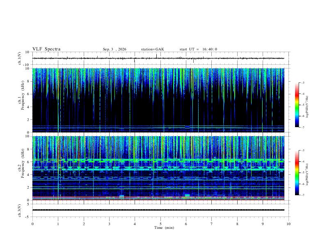The image size is (325, 251).
Task: Click the ch.1 spectrogram color bar
Action: [x=297, y=105]
